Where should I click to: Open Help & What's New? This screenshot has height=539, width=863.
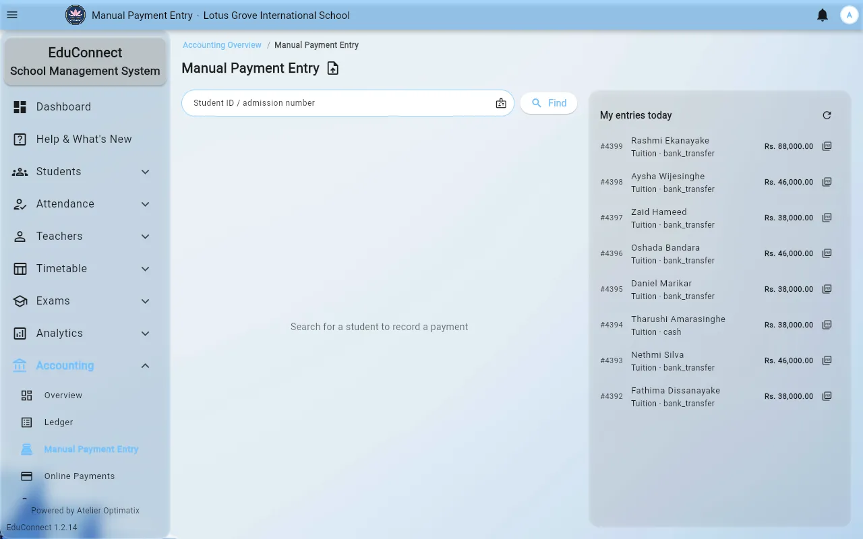[x=85, y=139]
